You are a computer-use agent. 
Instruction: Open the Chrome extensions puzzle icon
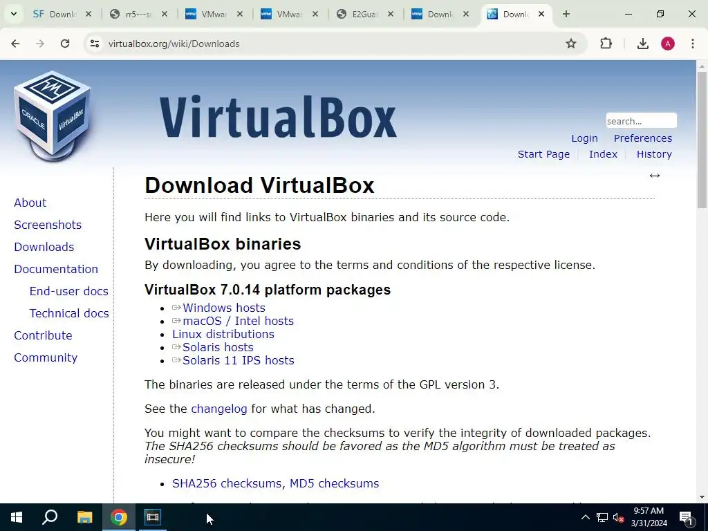tap(606, 44)
